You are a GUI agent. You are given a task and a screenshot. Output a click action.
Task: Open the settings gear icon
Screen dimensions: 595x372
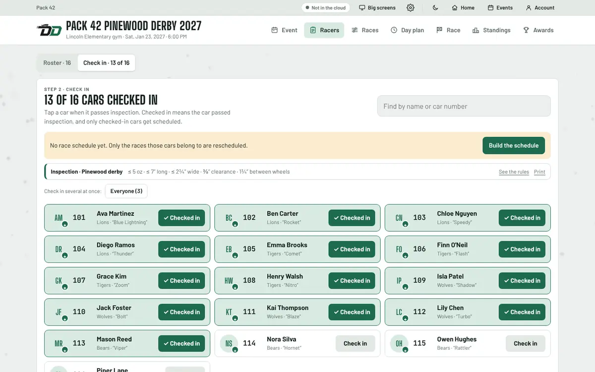pyautogui.click(x=411, y=8)
